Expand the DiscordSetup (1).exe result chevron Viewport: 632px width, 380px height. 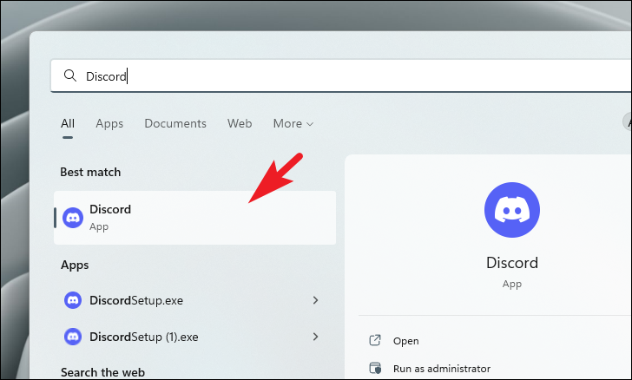[316, 337]
